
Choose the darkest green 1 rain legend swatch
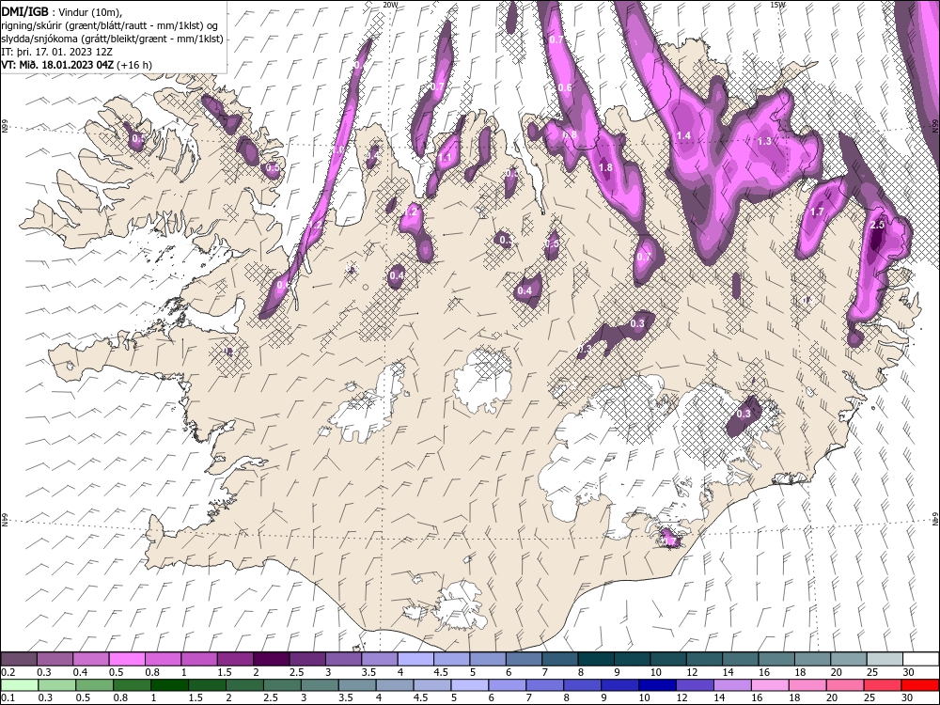click(x=168, y=684)
